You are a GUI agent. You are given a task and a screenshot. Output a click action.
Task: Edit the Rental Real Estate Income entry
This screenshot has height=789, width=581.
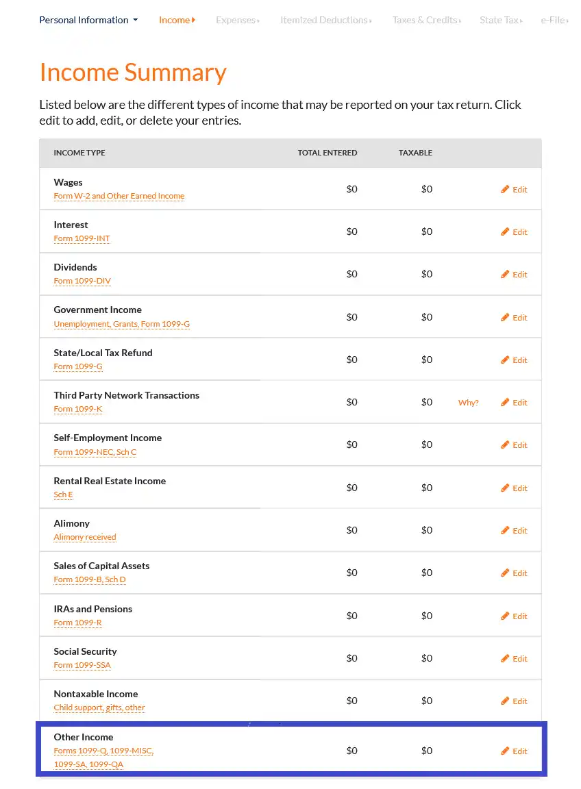point(514,488)
